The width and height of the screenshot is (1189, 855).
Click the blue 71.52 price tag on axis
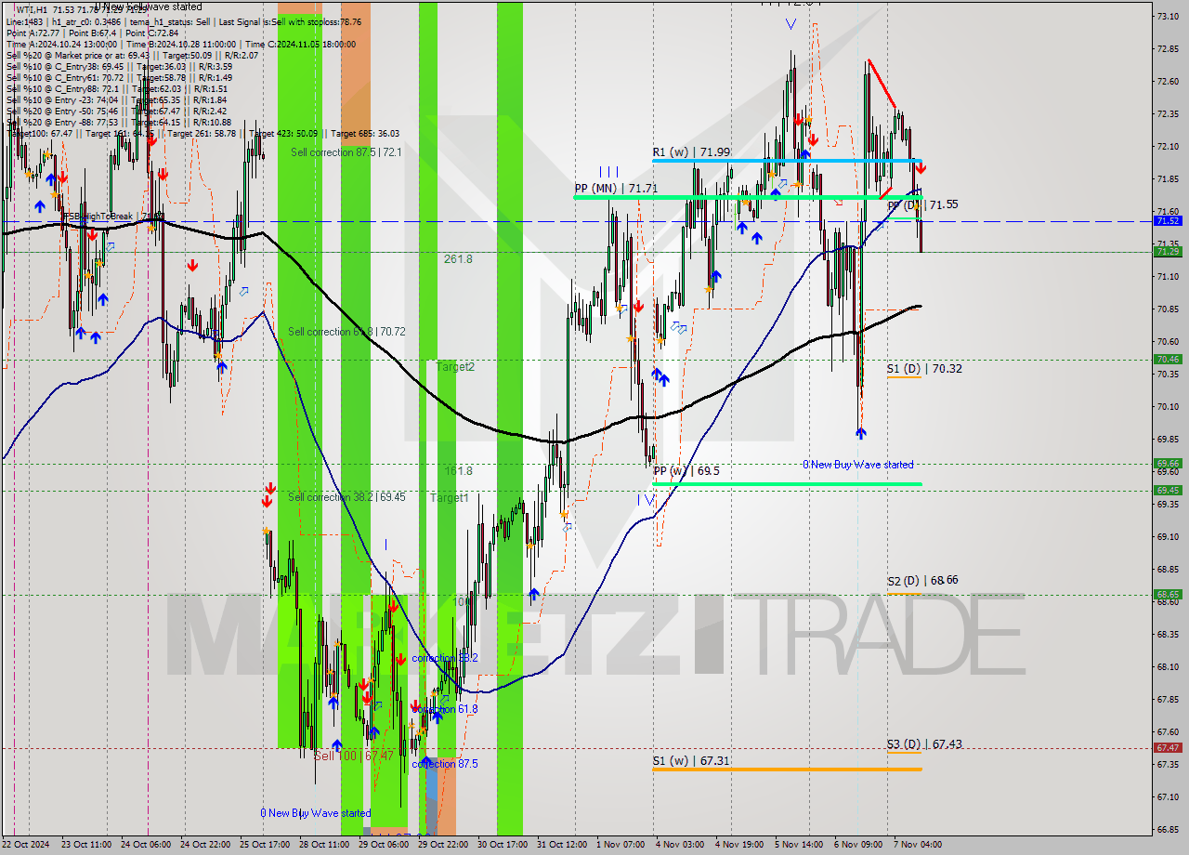pyautogui.click(x=1168, y=221)
